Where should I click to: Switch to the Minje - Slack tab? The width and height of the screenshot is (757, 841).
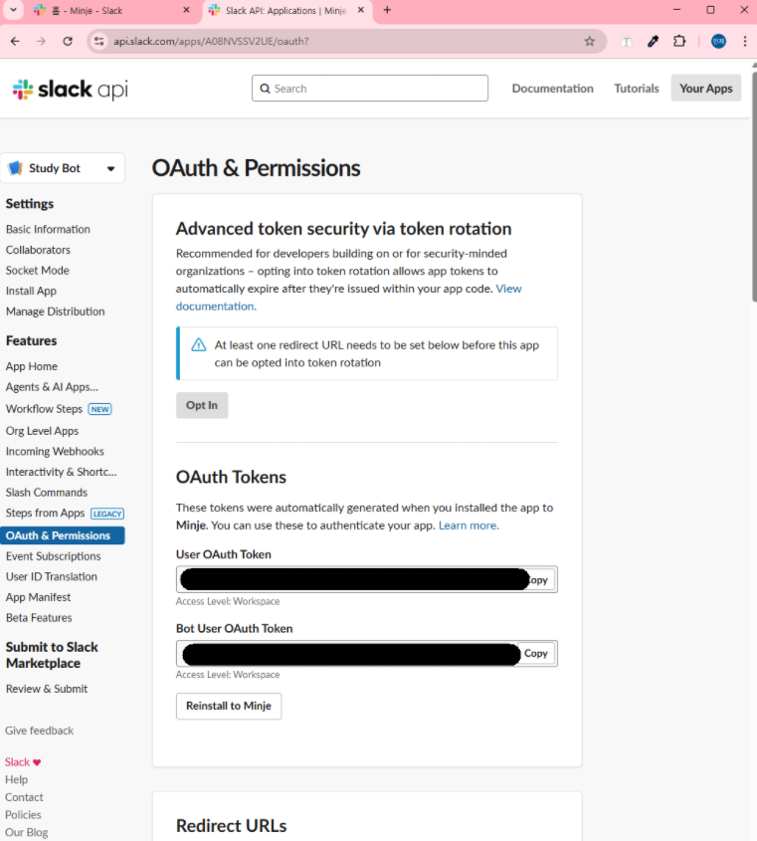(109, 10)
